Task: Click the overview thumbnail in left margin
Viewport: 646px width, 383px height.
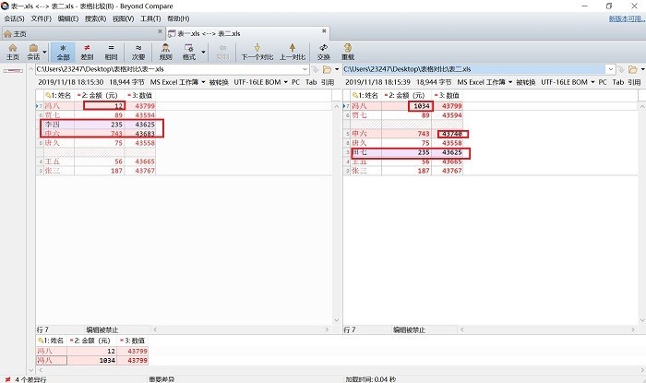Action: pos(13,71)
